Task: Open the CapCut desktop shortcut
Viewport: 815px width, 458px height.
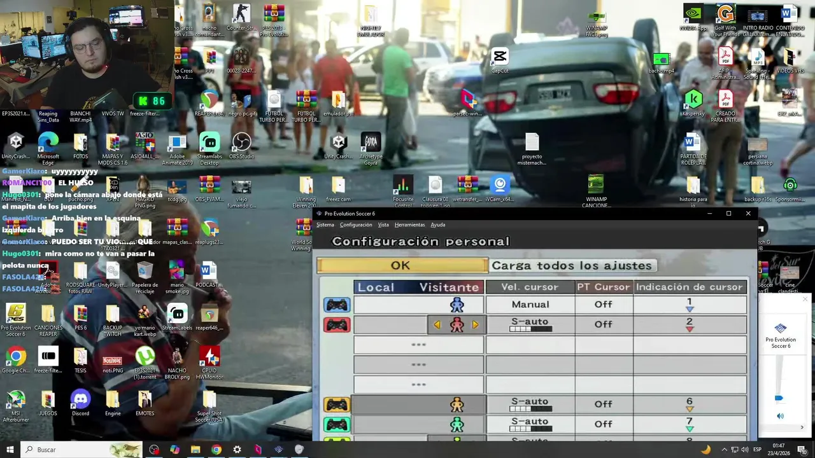Action: [x=500, y=60]
